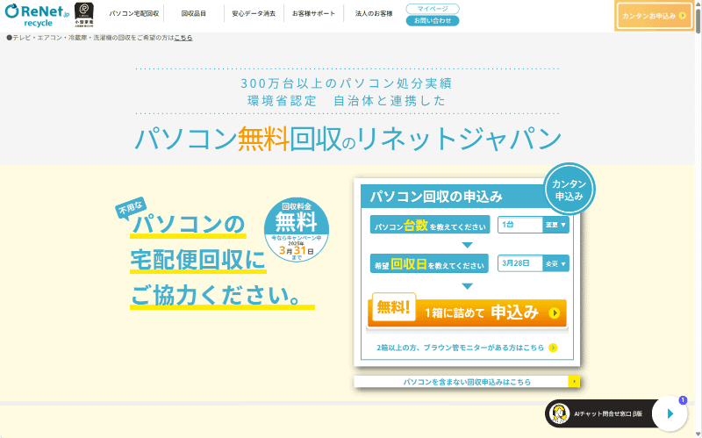This screenshot has width=702, height=438.
Task: Open the お客様サポート menu
Action: click(x=313, y=13)
